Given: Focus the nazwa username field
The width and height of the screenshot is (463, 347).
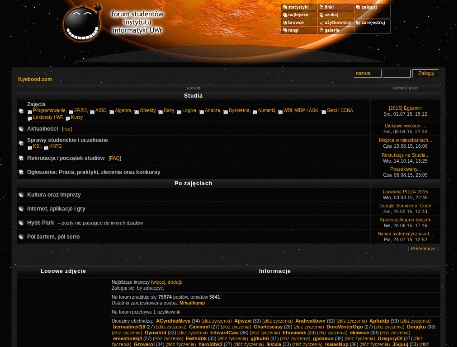Looking at the screenshot, I should [x=367, y=73].
